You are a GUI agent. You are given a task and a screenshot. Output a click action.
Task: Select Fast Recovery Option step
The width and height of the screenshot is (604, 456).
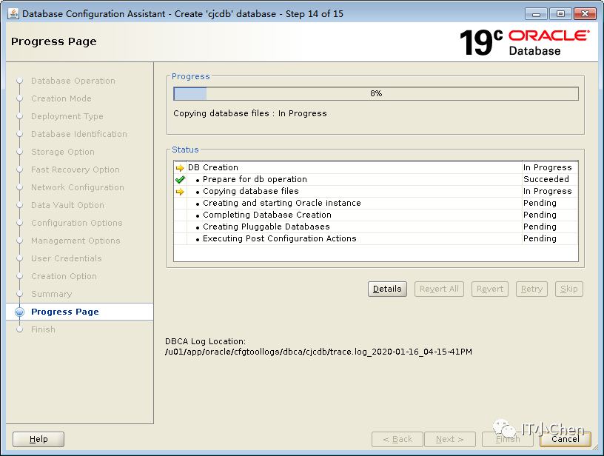point(75,170)
